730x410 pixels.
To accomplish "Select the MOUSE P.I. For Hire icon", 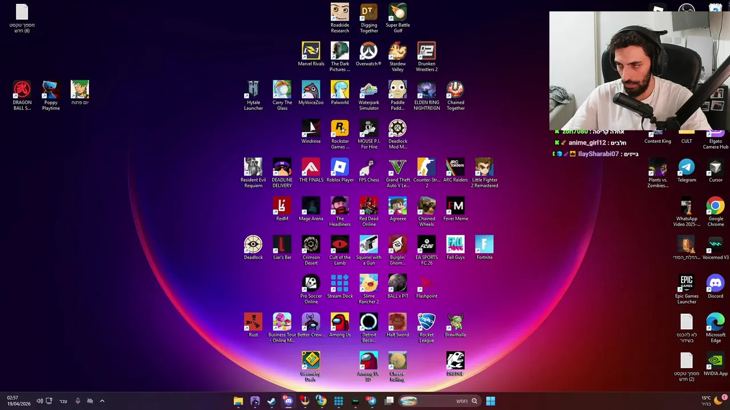I will pyautogui.click(x=369, y=134).
